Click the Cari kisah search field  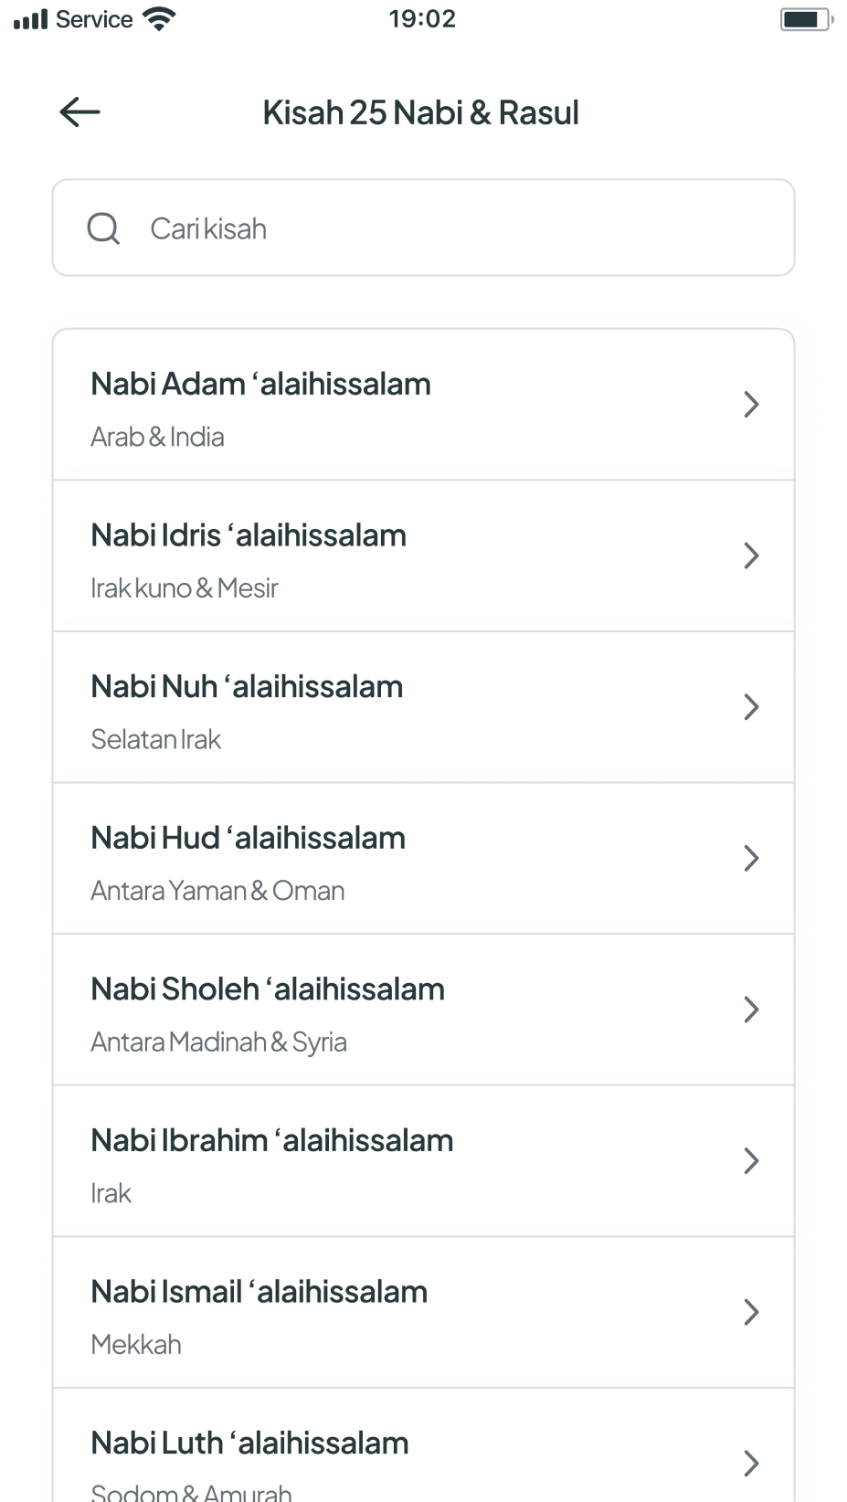pyautogui.click(x=423, y=227)
